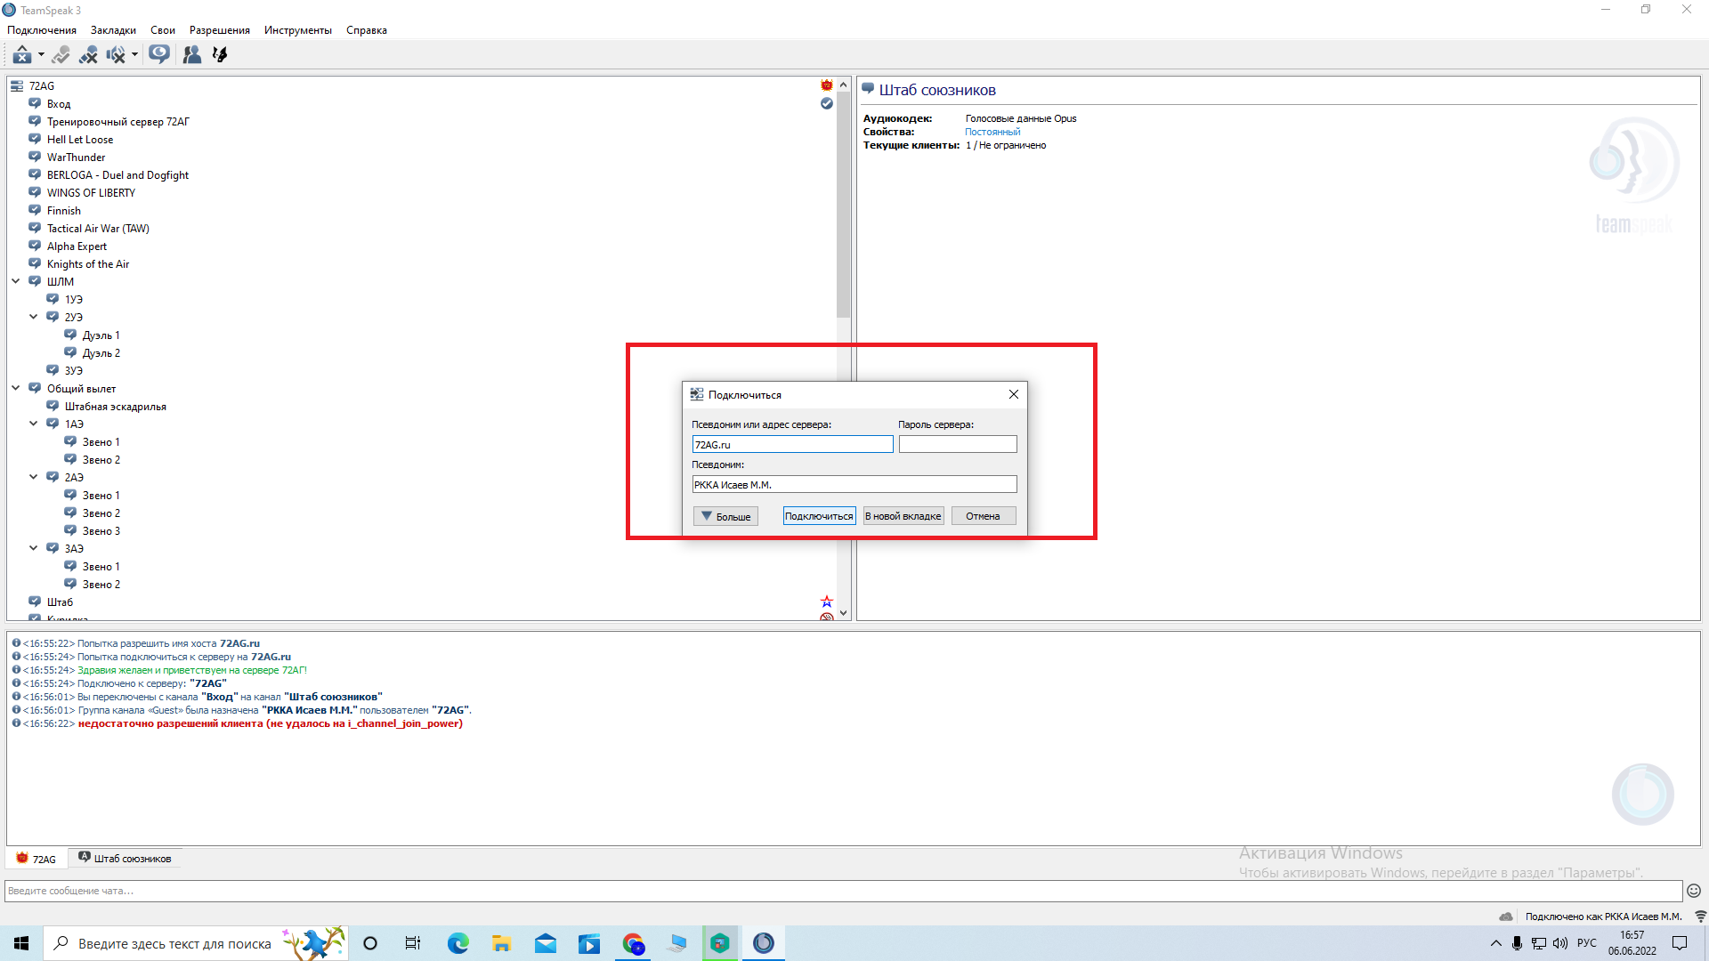This screenshot has height=961, width=1709.
Task: Click the subscribed channel checkmark icon
Action: click(x=827, y=103)
